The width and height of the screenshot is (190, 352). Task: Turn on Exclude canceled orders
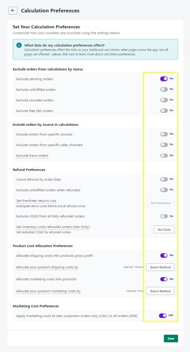point(164,100)
